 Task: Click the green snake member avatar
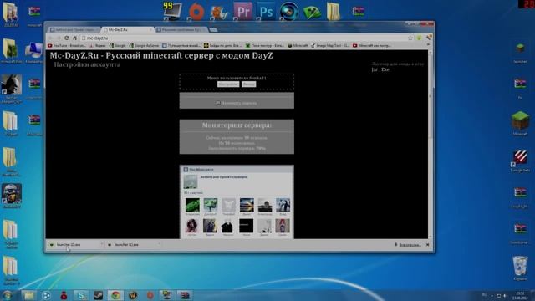pos(192,205)
